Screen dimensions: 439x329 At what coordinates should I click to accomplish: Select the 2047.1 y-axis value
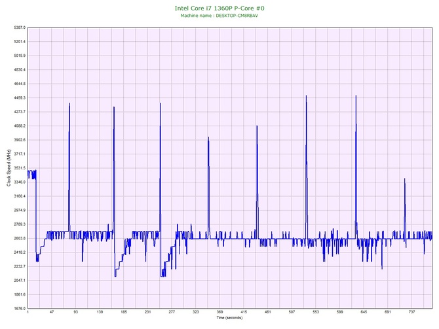20,281
